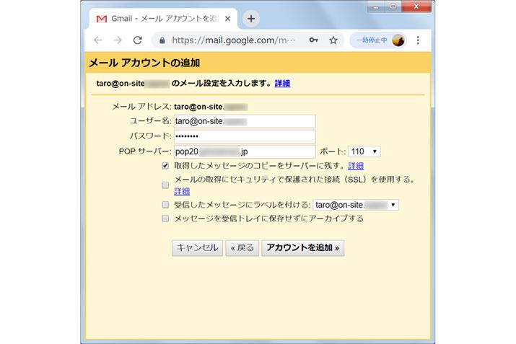
Task: Open Chrome three-dot menu
Action: [x=418, y=40]
